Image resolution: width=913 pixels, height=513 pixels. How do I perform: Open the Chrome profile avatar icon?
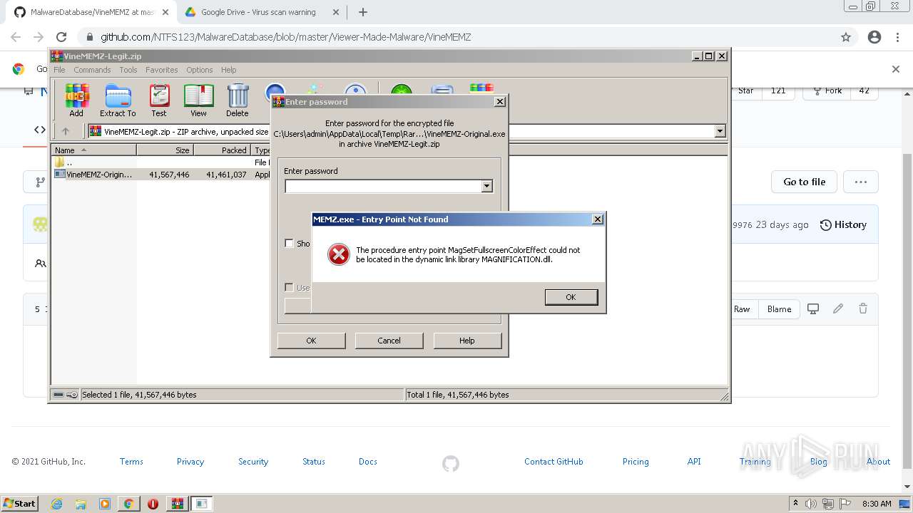pyautogui.click(x=874, y=37)
